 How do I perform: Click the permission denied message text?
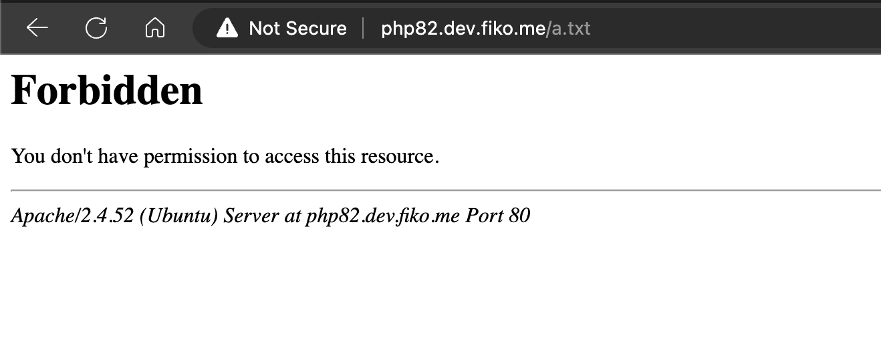click(225, 157)
